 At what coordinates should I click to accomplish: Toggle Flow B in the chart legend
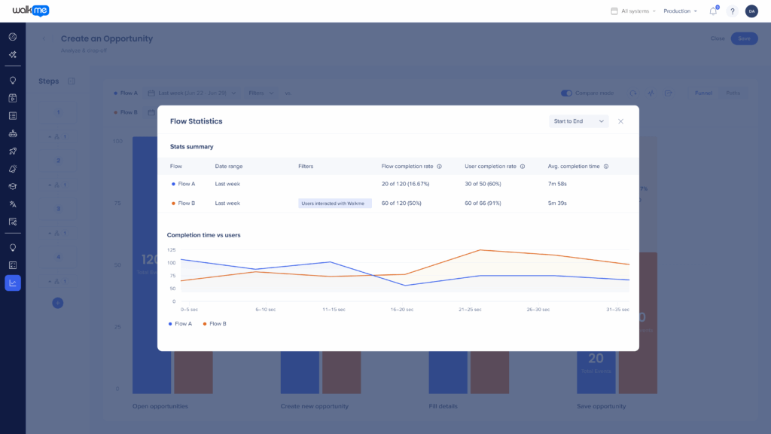(x=215, y=324)
